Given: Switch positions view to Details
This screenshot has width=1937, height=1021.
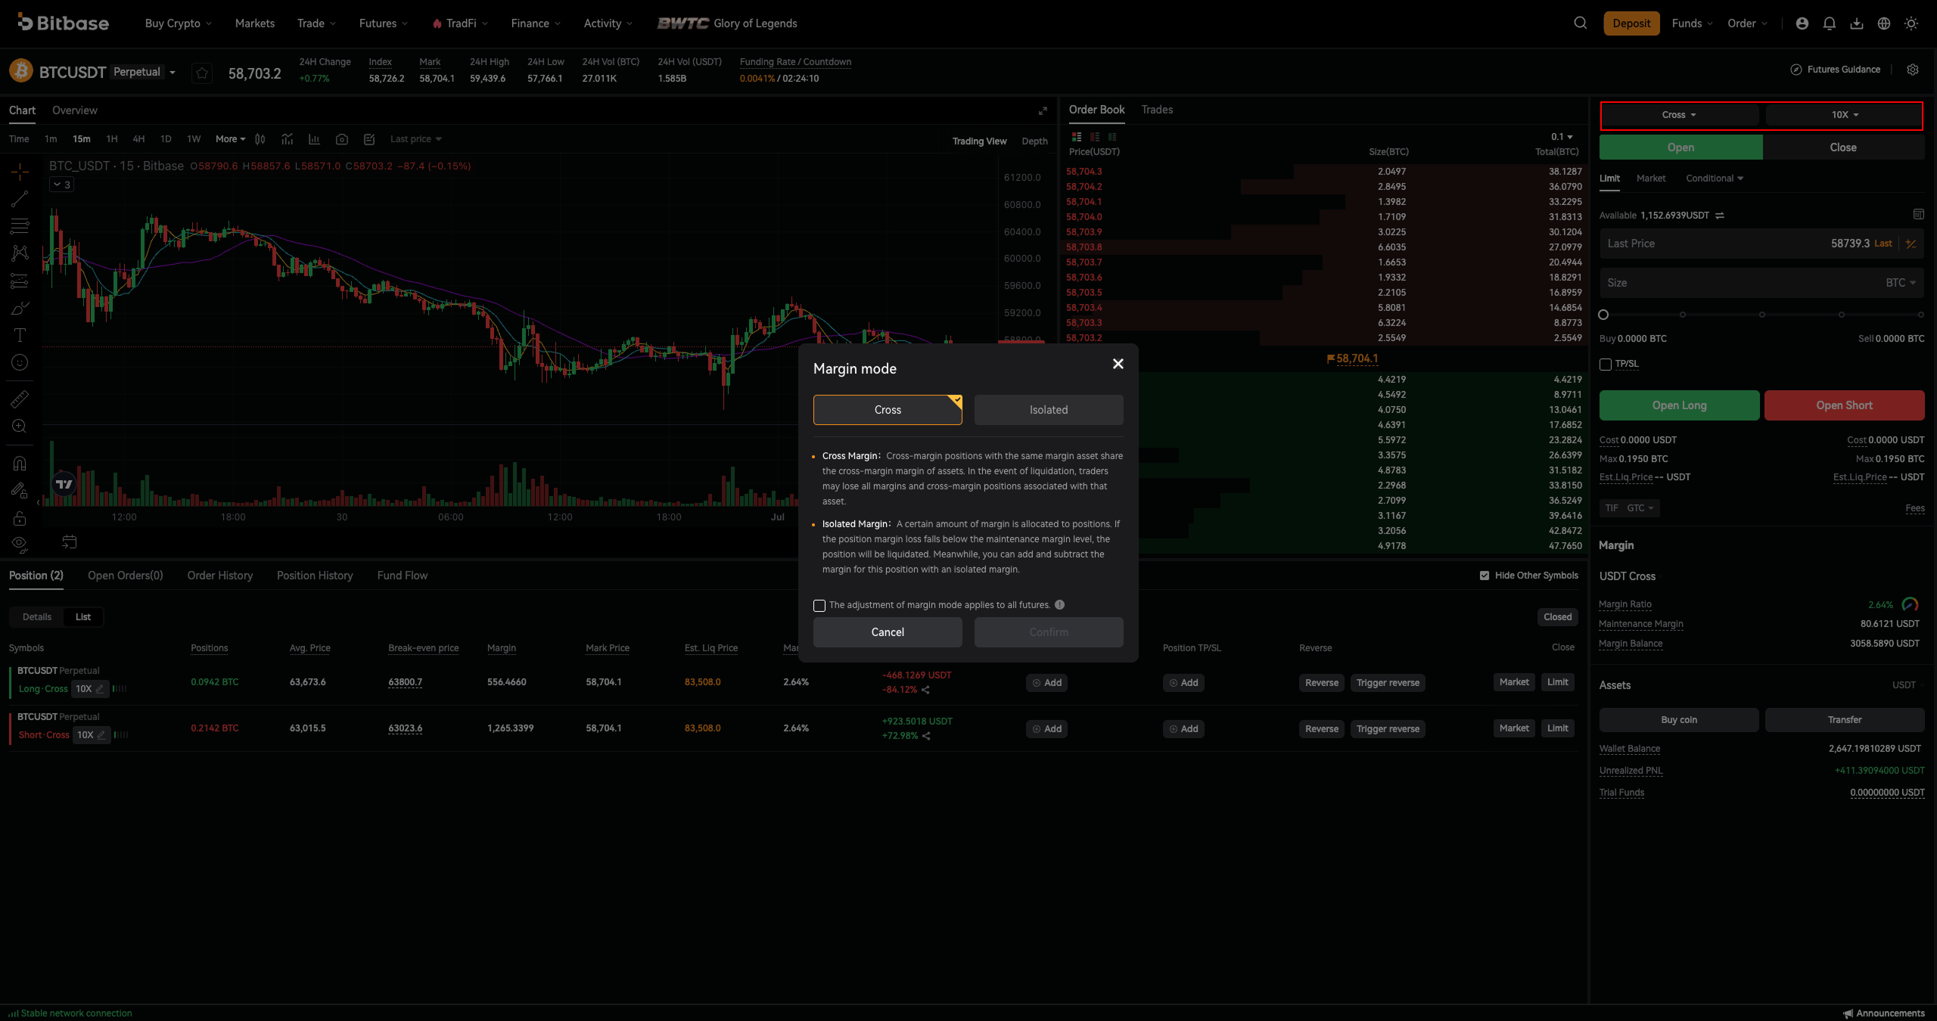Looking at the screenshot, I should [x=37, y=617].
